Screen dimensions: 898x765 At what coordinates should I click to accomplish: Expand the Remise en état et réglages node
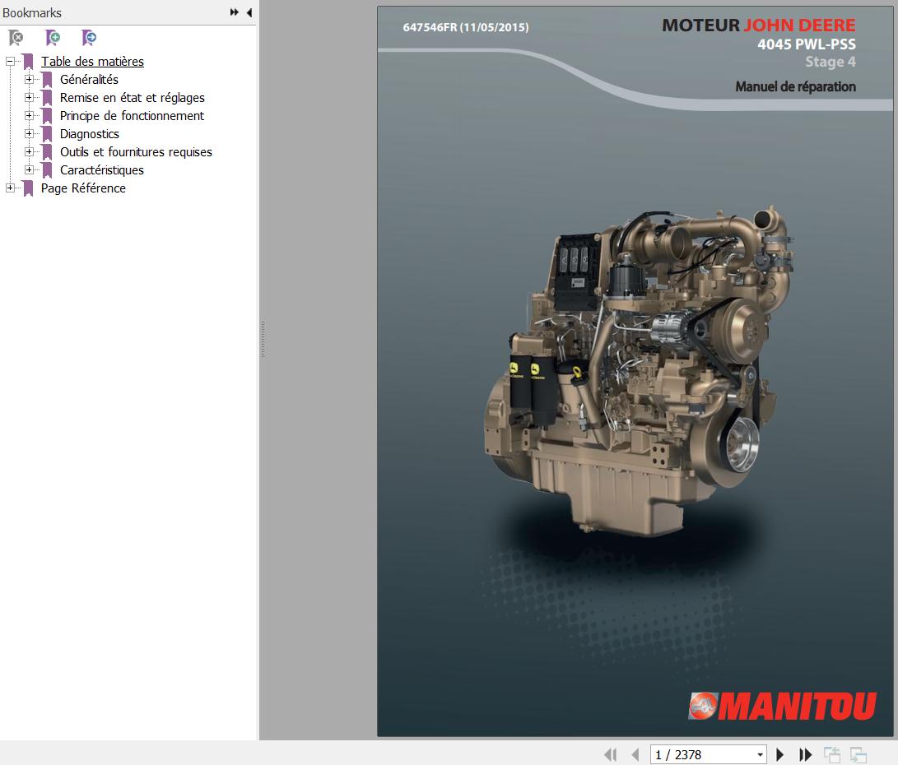click(29, 97)
